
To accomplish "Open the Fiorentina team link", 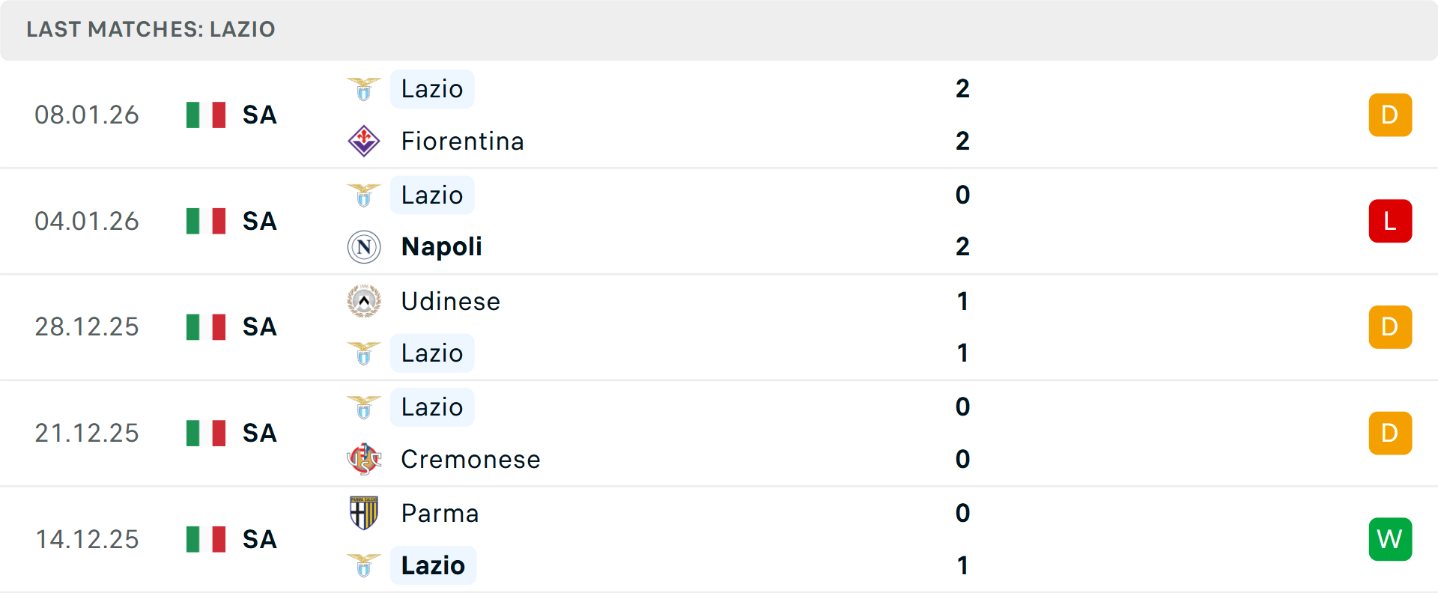I will (462, 141).
